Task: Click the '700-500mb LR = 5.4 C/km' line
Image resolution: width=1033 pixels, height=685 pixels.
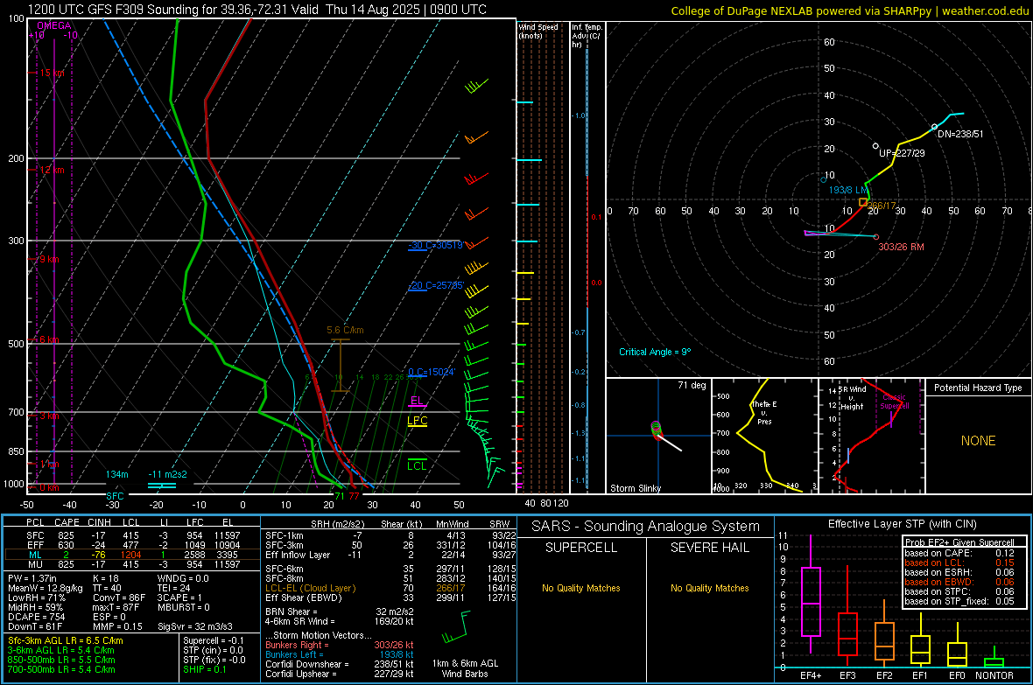Action: point(61,669)
